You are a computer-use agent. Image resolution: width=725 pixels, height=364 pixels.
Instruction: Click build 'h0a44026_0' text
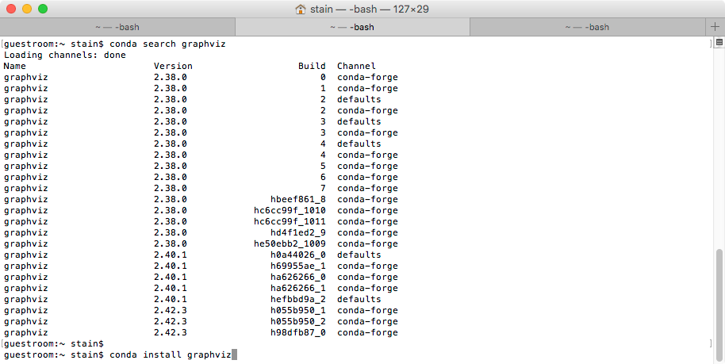point(297,255)
